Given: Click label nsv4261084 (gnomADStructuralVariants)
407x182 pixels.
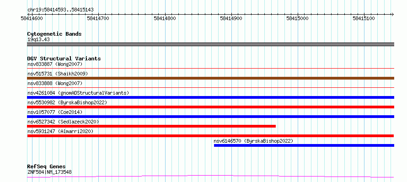Looking at the screenshot, I should (78, 93).
